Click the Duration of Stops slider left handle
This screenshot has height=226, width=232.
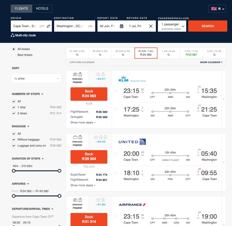click(14, 171)
